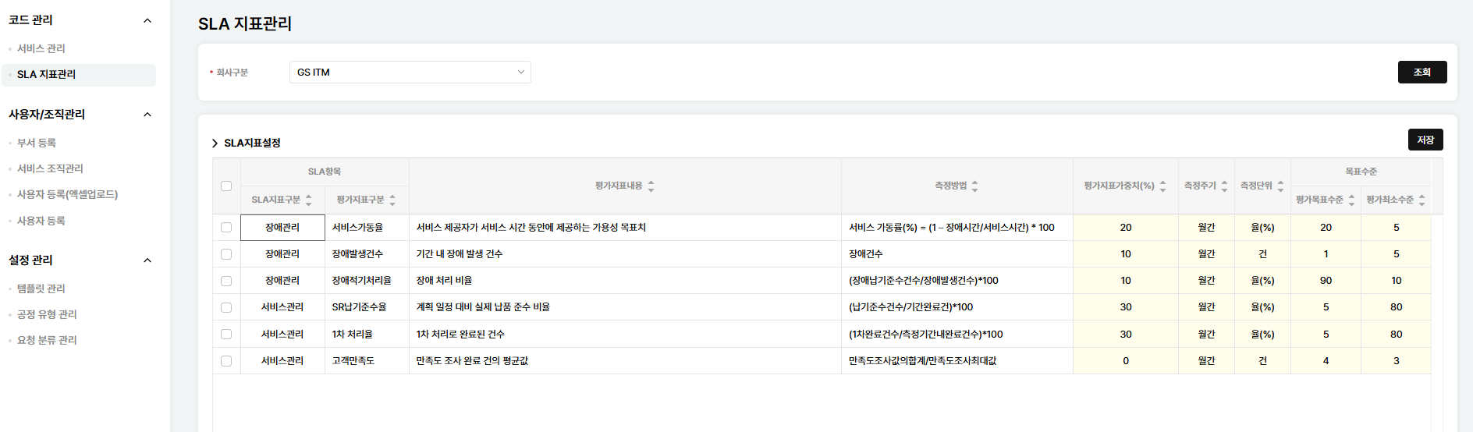The image size is (1473, 432).
Task: Sort by SLA지표구분 column sort icon
Action: pyautogui.click(x=309, y=200)
